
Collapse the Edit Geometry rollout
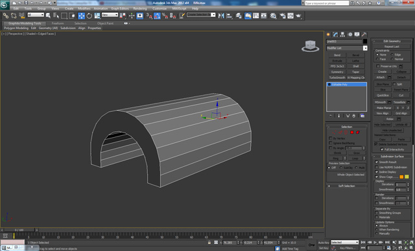(392, 41)
